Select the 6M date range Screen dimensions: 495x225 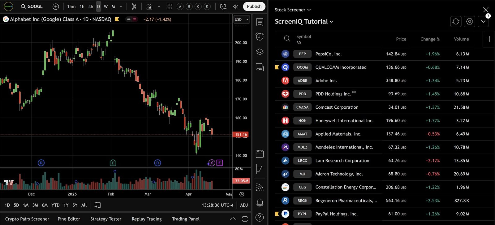(45, 205)
